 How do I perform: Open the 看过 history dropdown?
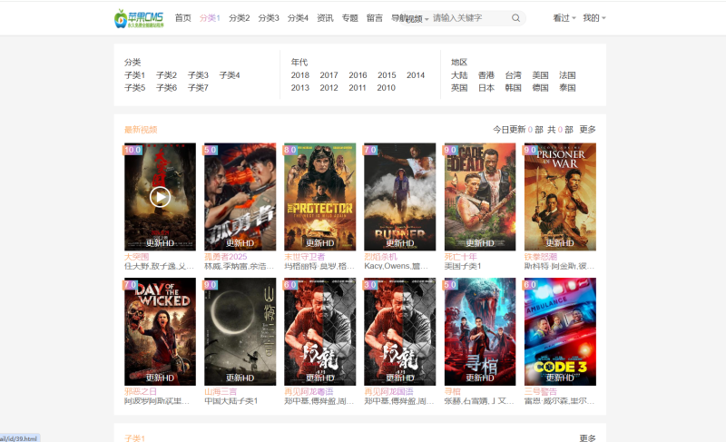pos(564,18)
